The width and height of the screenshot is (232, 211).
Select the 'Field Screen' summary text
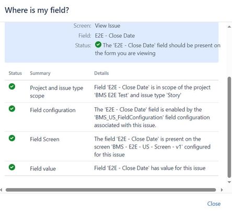click(x=44, y=139)
